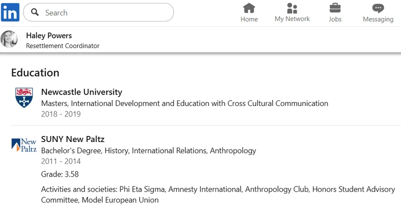Click the SUNY New Paltz logo
Screen dimensions: 401x212
pyautogui.click(x=24, y=145)
